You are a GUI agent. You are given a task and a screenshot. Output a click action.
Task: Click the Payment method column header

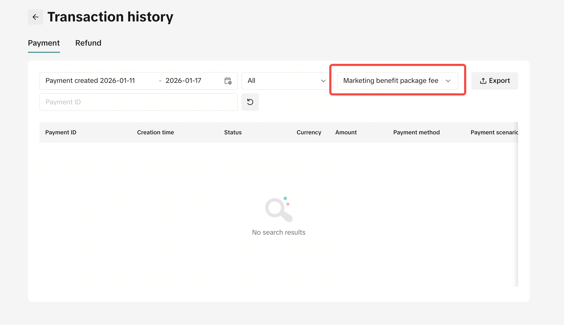(416, 132)
